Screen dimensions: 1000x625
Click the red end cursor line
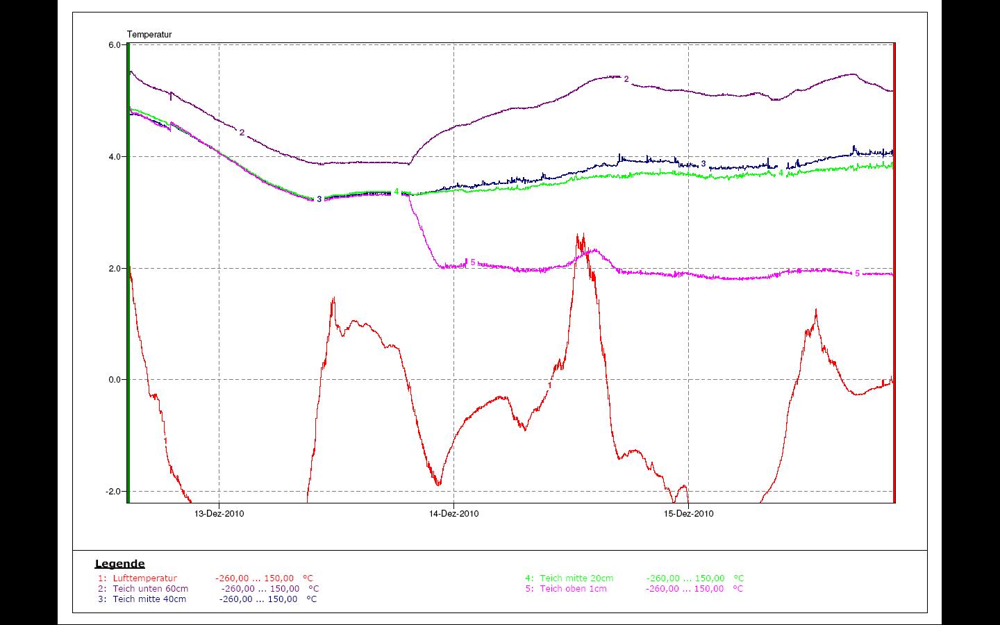tap(894, 278)
